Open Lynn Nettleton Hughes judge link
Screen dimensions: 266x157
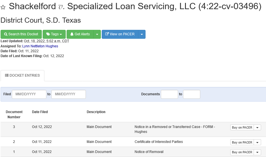40,46
